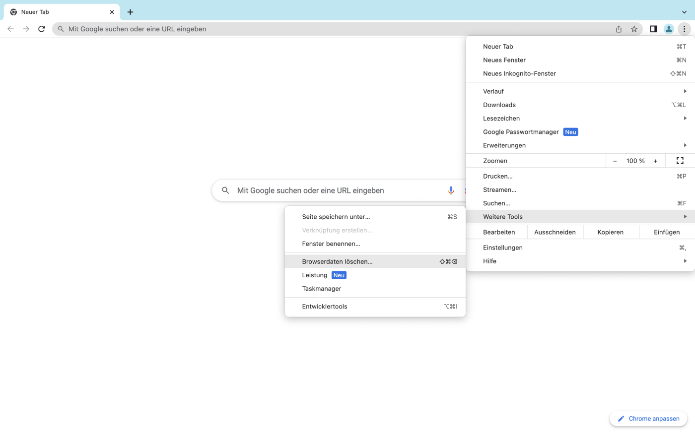
Task: Click the microphone icon in the search box
Action: point(451,190)
